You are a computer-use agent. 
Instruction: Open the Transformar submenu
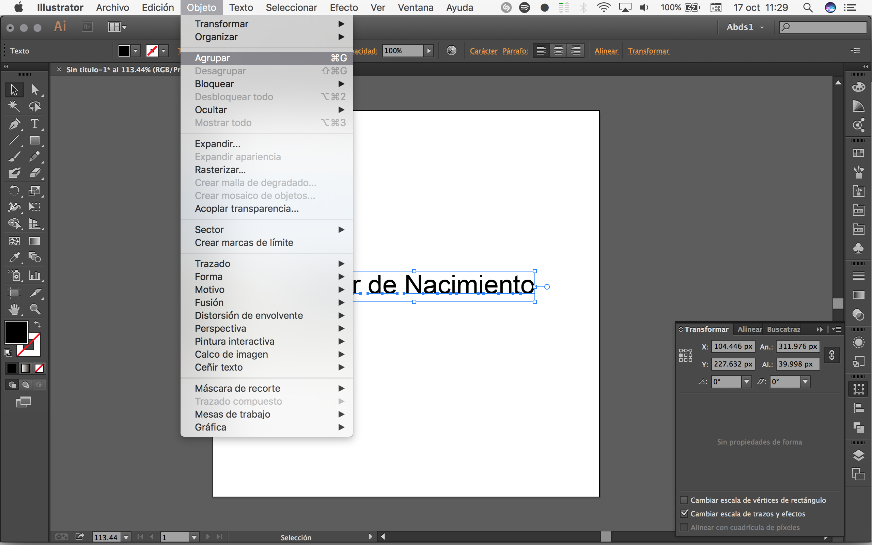[267, 24]
